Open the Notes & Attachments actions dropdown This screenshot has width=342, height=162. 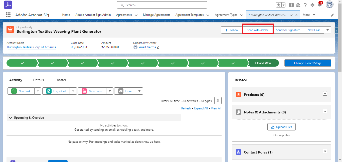pos(325,111)
